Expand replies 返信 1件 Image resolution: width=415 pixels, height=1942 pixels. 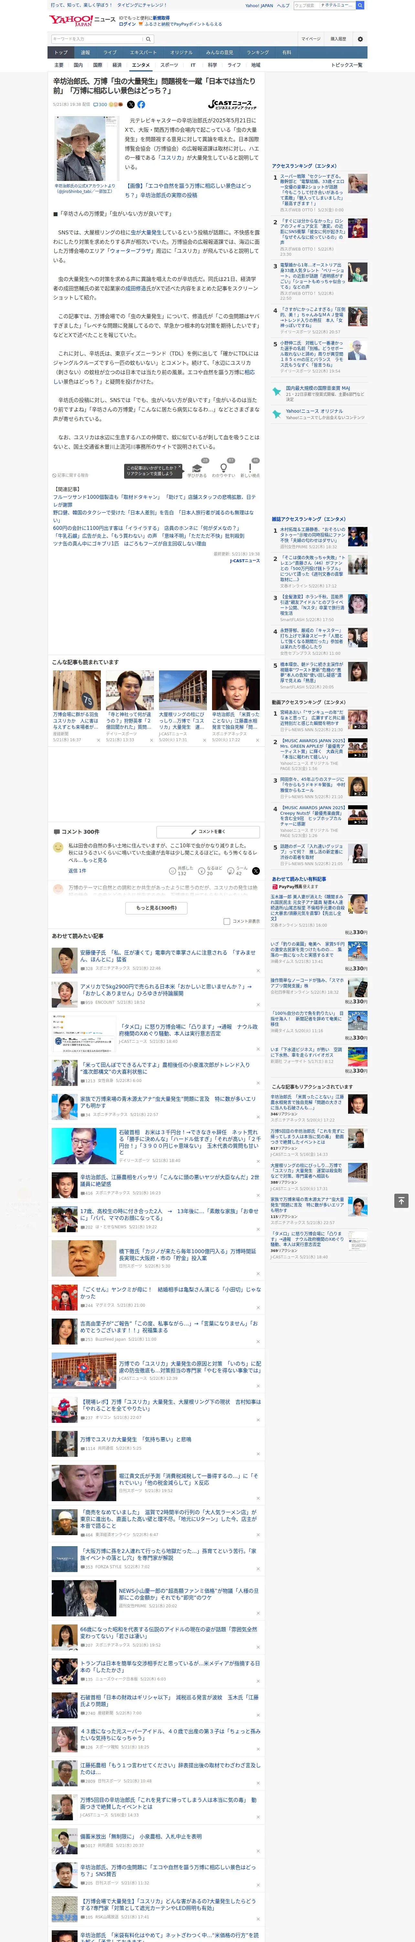tap(77, 871)
